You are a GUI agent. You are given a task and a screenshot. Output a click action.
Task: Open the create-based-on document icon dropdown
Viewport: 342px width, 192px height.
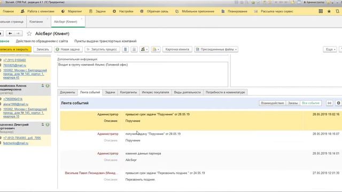coord(156,50)
